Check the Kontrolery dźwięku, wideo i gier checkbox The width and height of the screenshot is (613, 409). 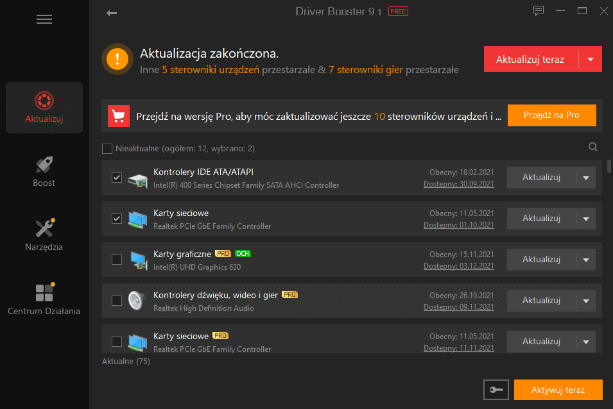pos(116,301)
